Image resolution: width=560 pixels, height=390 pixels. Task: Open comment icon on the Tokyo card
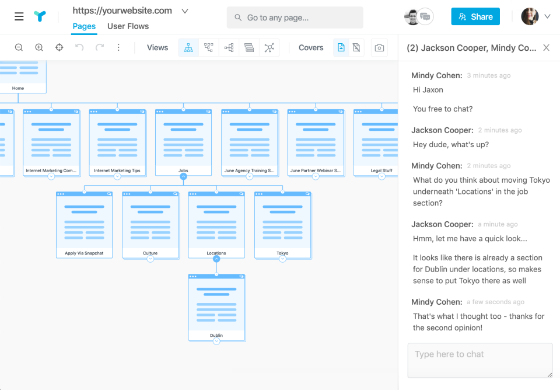(x=307, y=194)
